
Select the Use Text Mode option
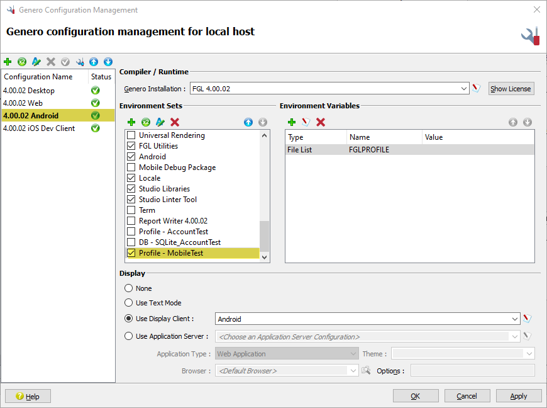tap(128, 301)
